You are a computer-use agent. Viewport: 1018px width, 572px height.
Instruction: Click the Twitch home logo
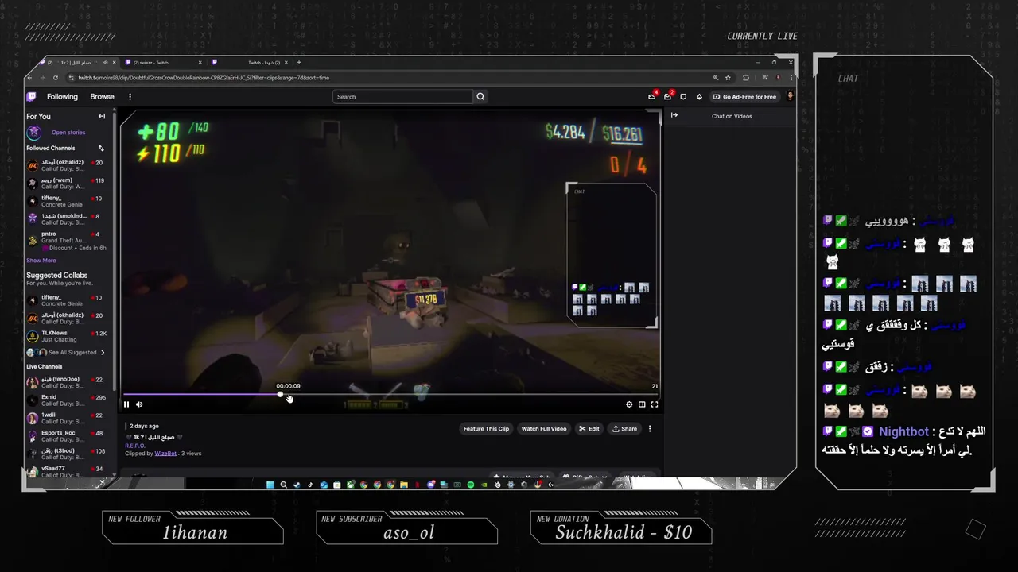32,97
